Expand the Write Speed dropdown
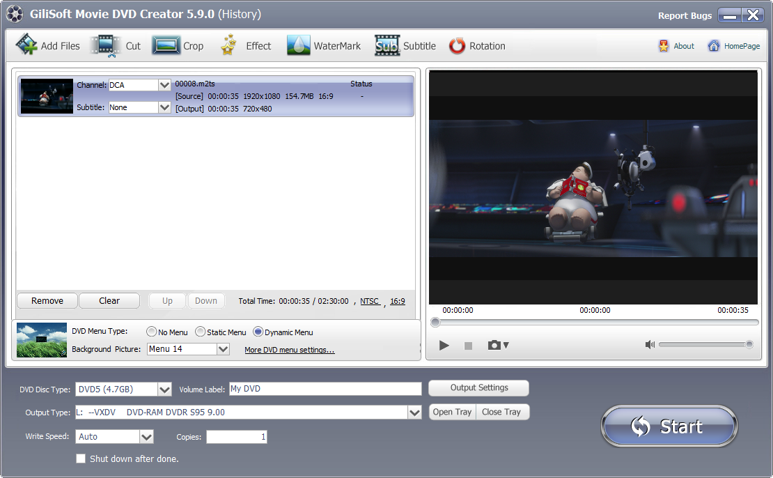773x478 pixels. [x=146, y=437]
